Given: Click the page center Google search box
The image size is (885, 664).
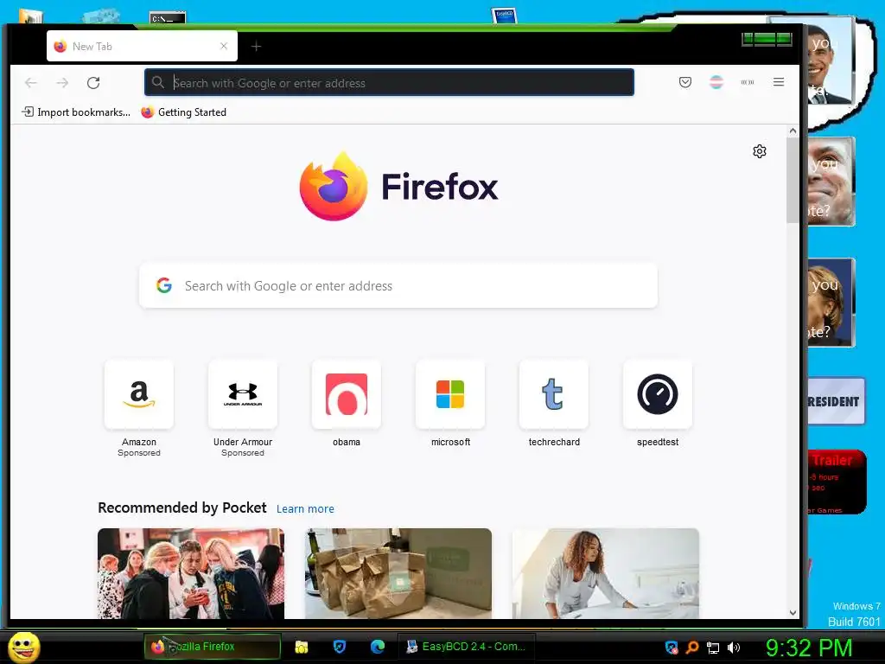Looking at the screenshot, I should [398, 285].
